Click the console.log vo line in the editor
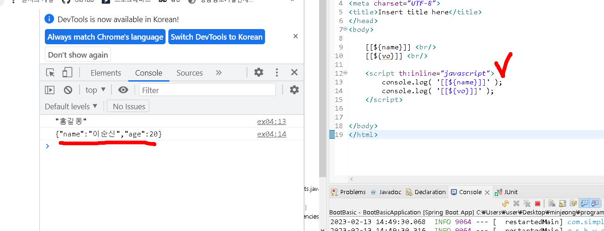This screenshot has height=231, width=604. tap(438, 91)
